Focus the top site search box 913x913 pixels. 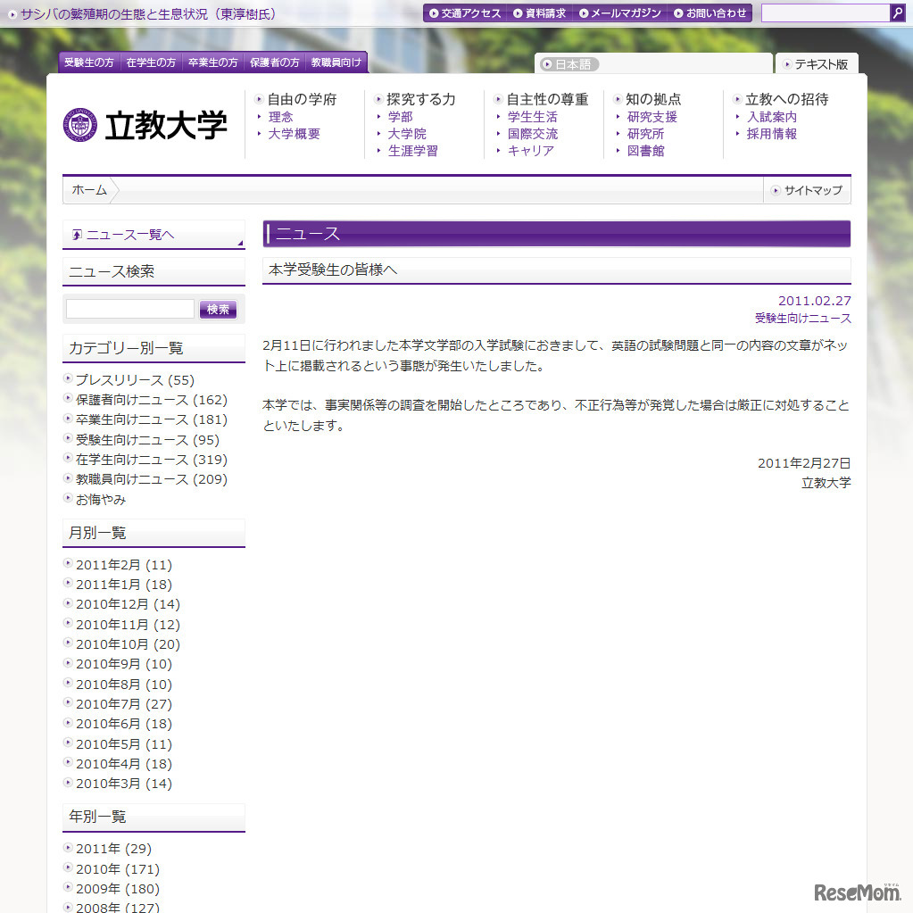(x=825, y=12)
